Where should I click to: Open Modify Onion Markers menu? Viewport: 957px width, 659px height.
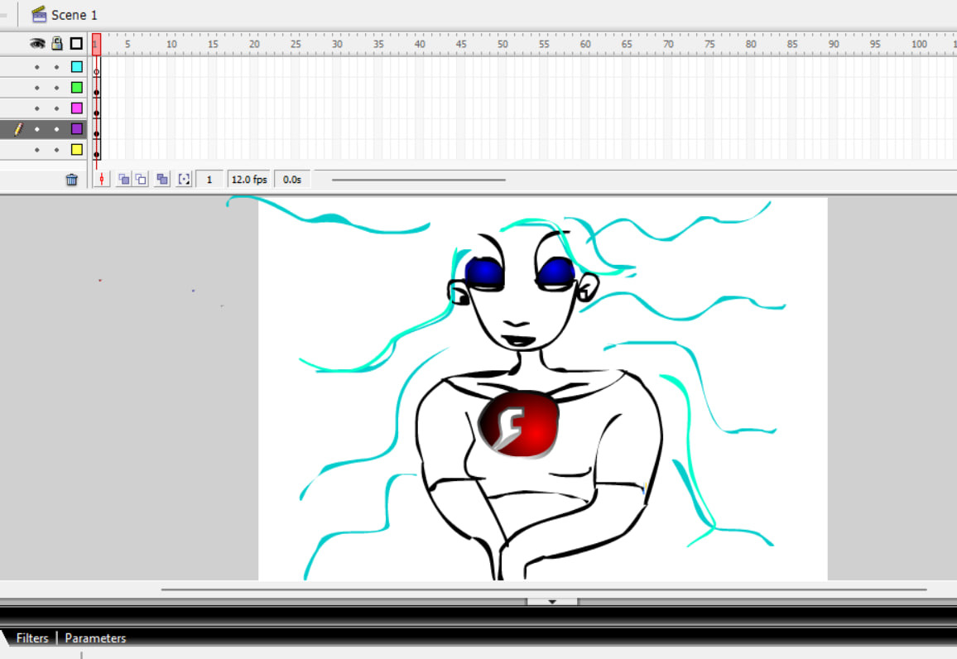click(x=184, y=180)
